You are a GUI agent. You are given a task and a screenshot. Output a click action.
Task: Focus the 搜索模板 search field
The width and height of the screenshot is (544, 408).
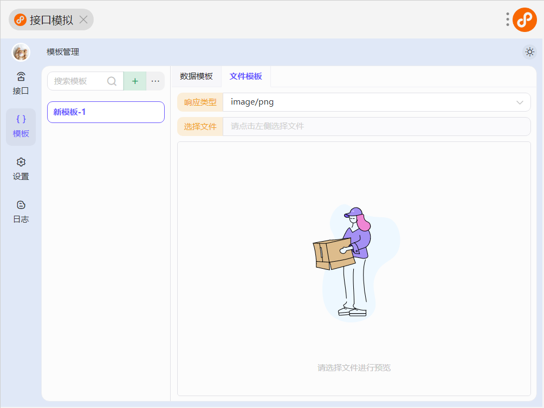click(86, 81)
